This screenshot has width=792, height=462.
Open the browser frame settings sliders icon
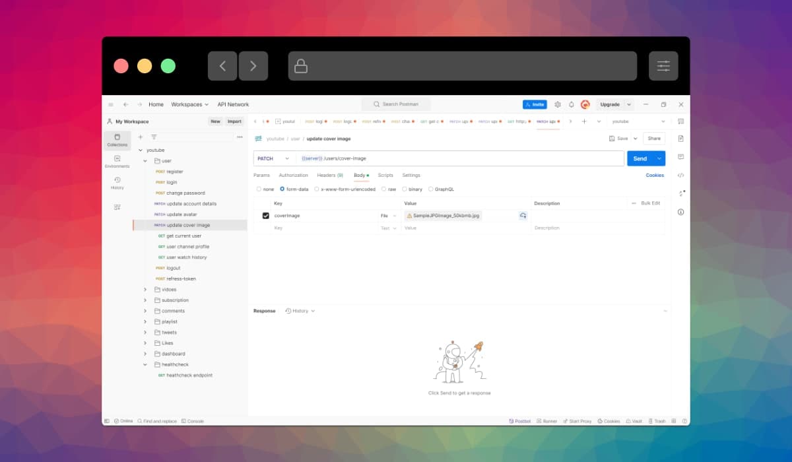663,66
